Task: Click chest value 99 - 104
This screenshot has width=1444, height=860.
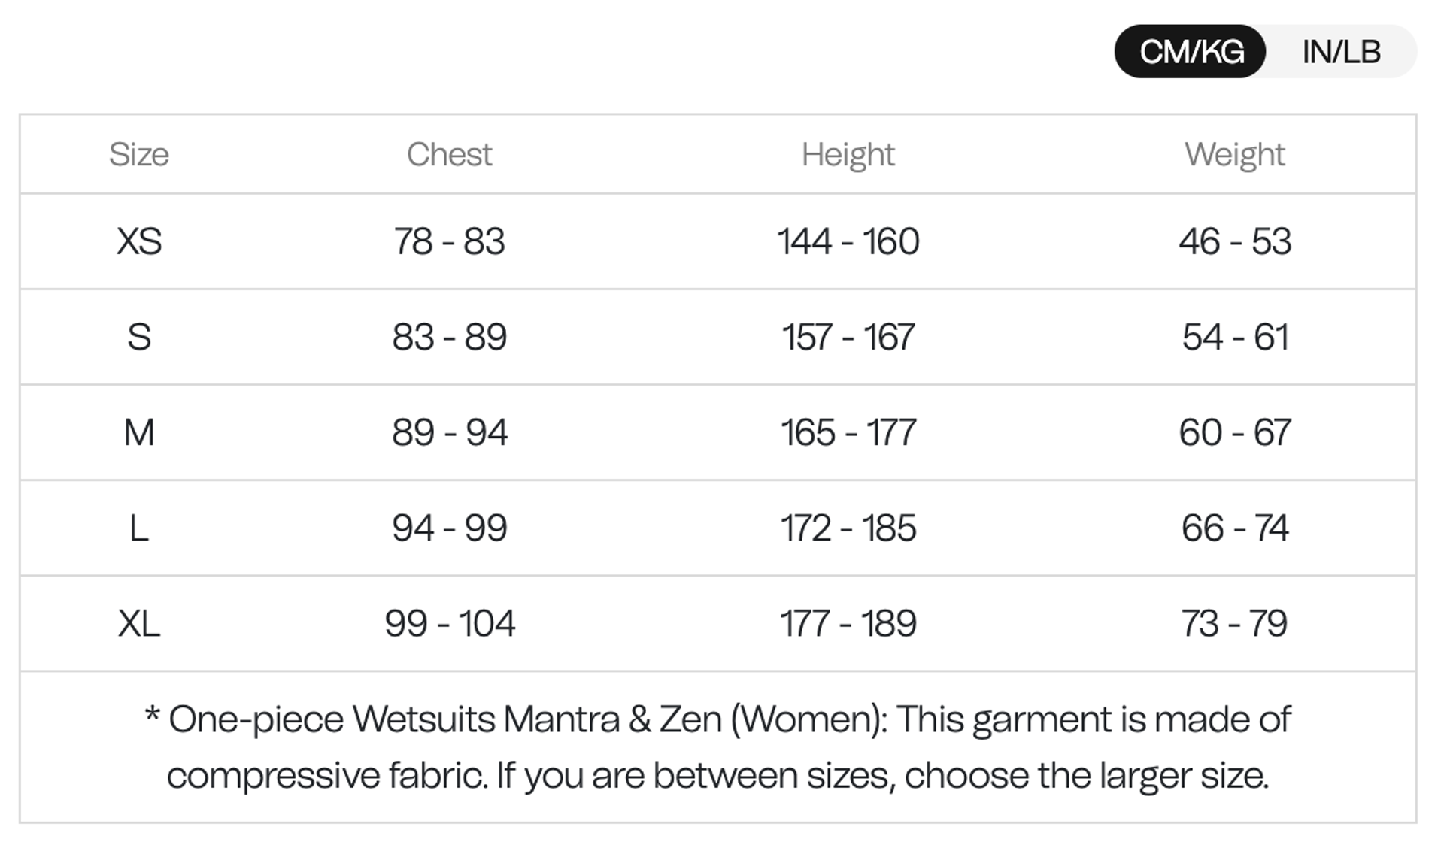Action: [x=450, y=623]
